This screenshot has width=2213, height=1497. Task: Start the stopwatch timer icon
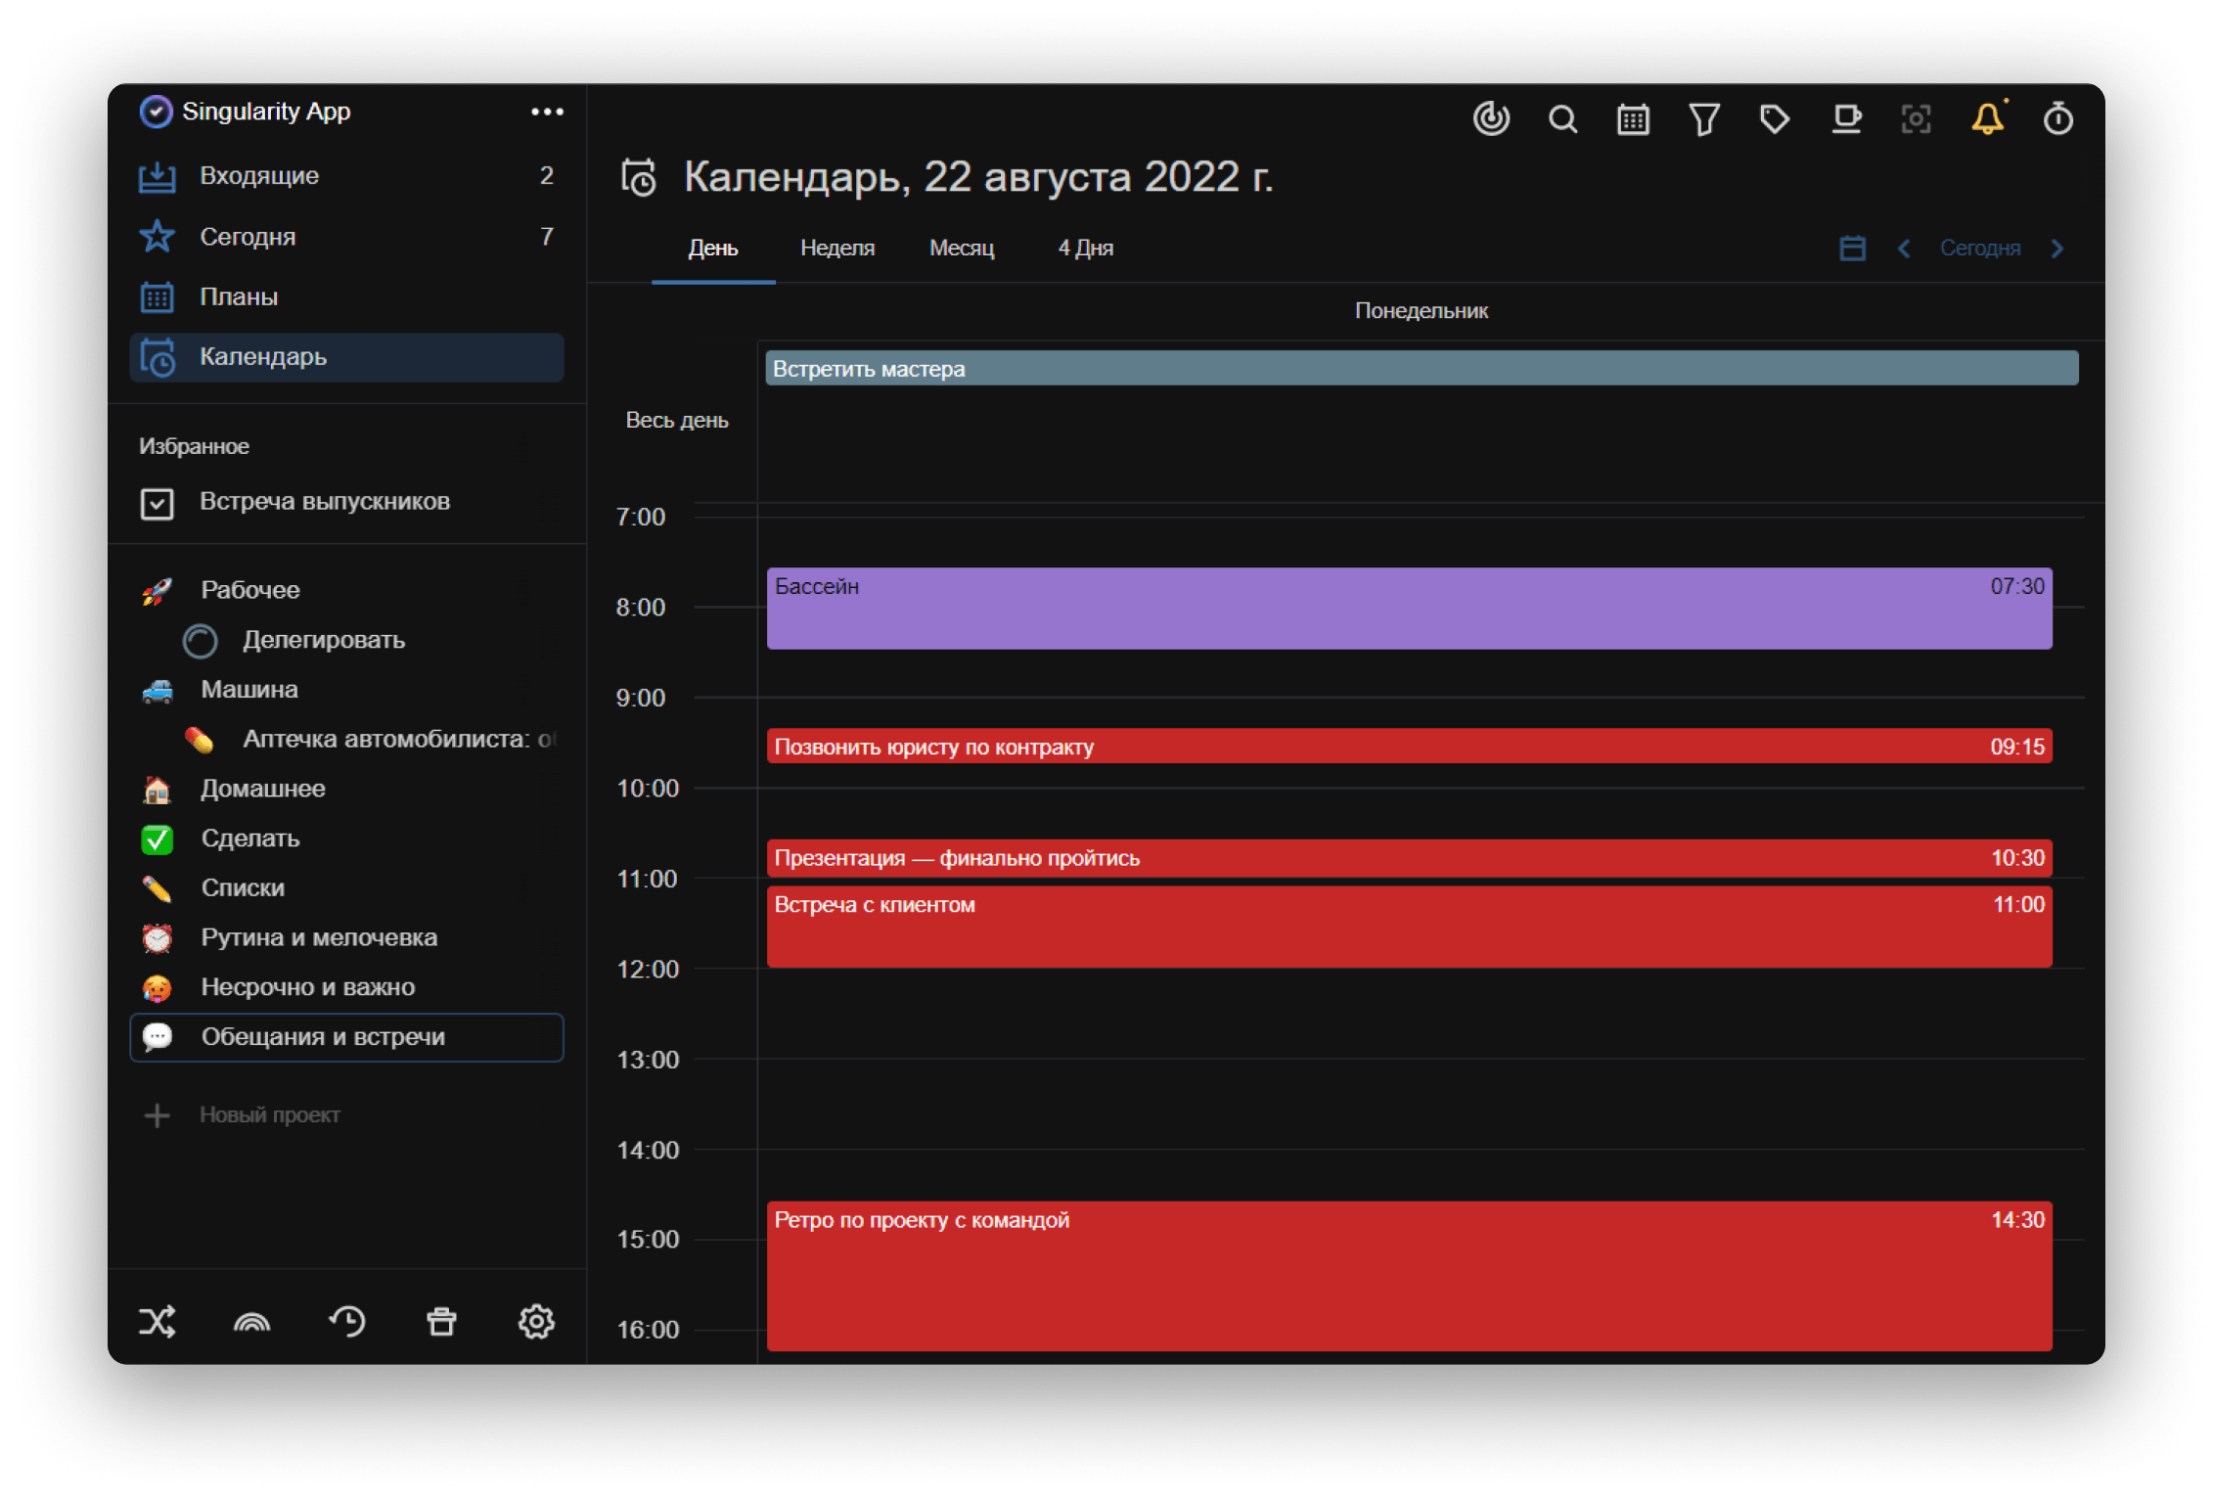[x=2058, y=119]
